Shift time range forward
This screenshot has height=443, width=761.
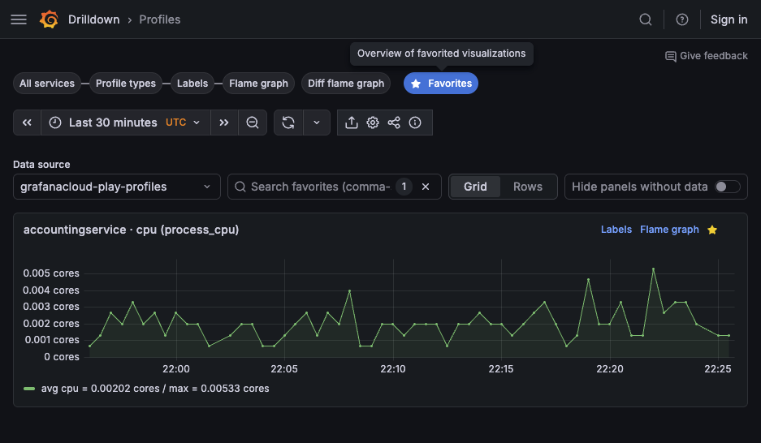point(224,123)
